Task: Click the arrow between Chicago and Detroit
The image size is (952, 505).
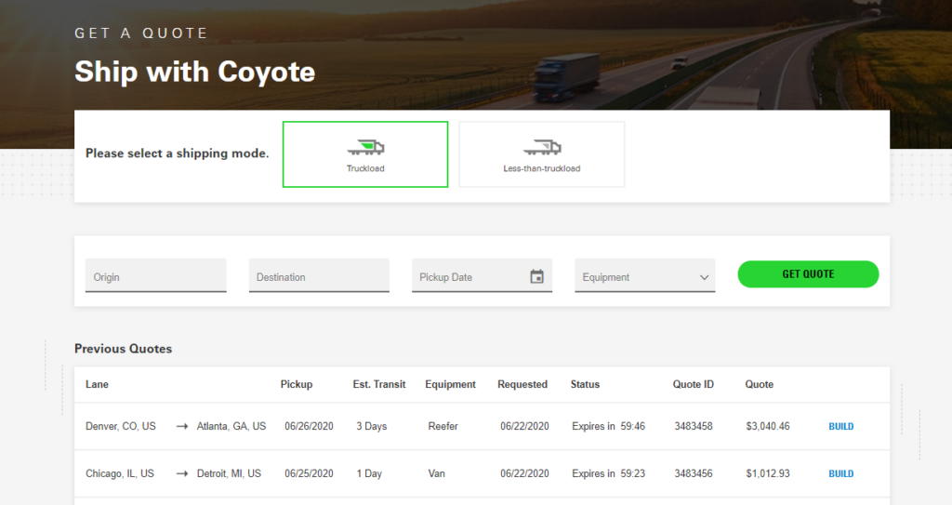Action: coord(181,474)
